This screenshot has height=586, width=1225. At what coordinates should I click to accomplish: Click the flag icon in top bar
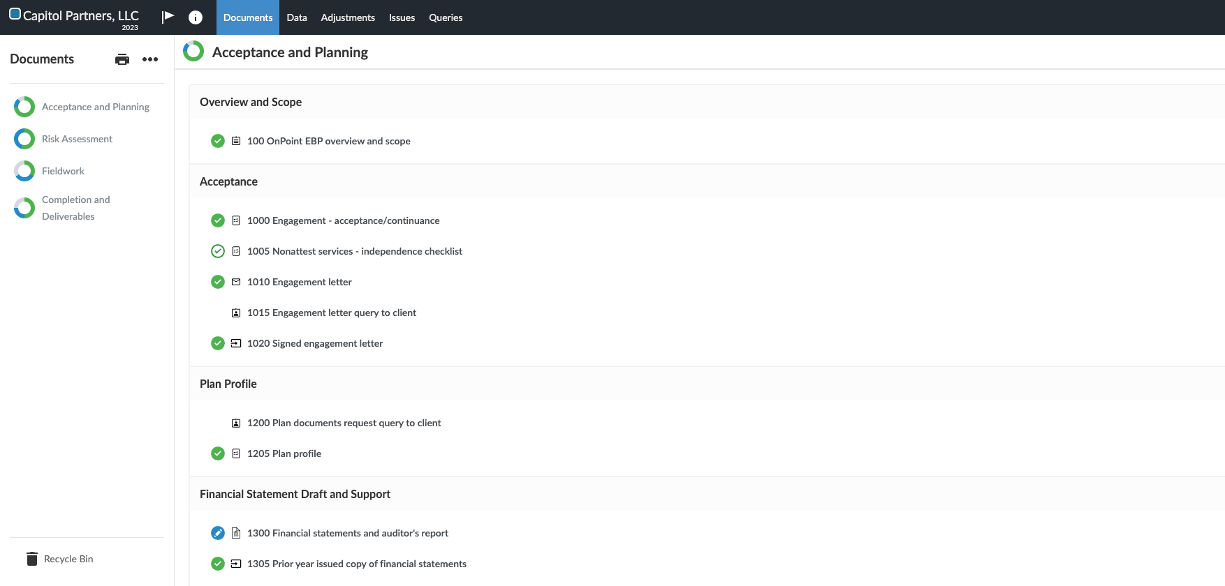[x=168, y=17]
